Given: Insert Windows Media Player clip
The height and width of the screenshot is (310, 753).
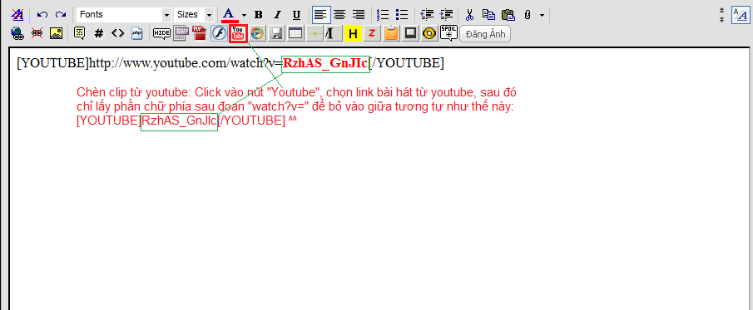Looking at the screenshot, I should point(258,33).
